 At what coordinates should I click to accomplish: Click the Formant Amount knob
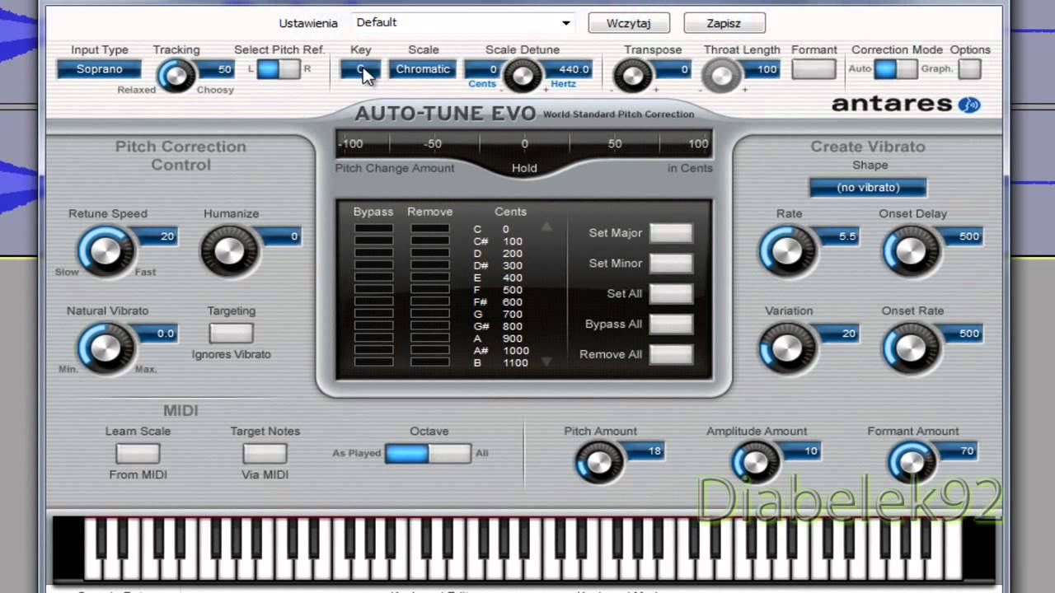912,463
